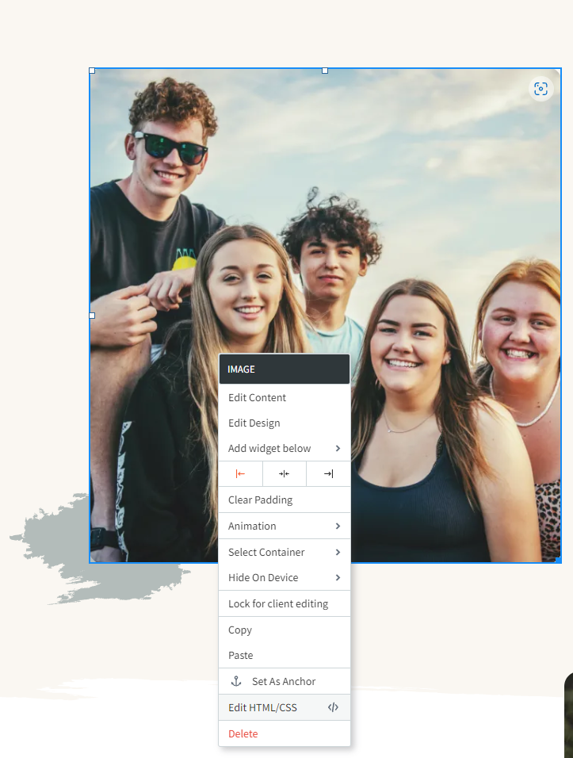Select the align right icon

coord(328,474)
